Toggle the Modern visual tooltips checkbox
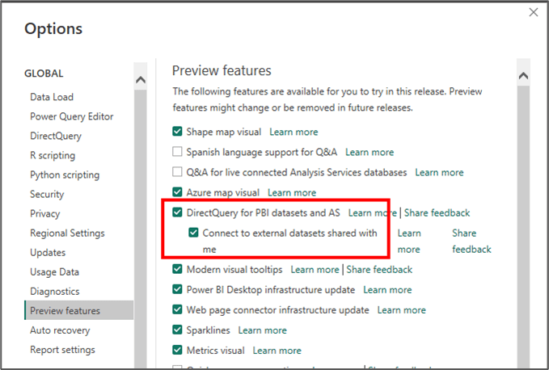The width and height of the screenshot is (549, 370). pyautogui.click(x=178, y=270)
